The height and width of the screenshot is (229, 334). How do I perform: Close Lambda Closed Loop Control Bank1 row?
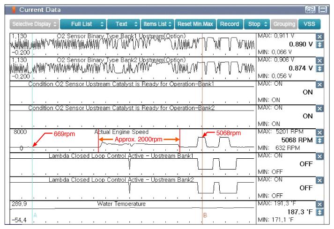[320, 156]
